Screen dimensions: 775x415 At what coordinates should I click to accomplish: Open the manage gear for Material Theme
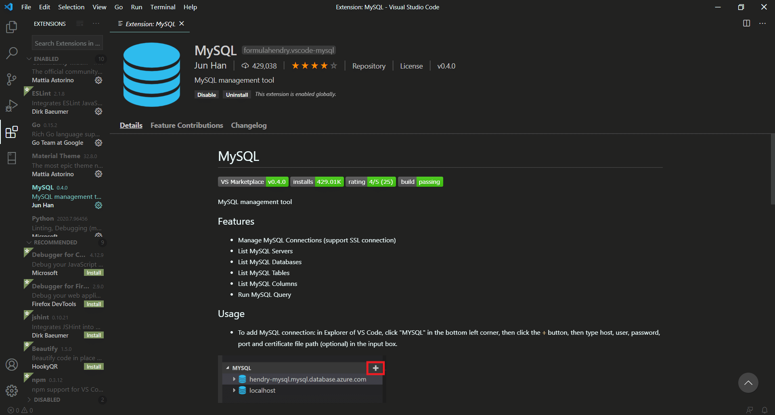tap(98, 174)
